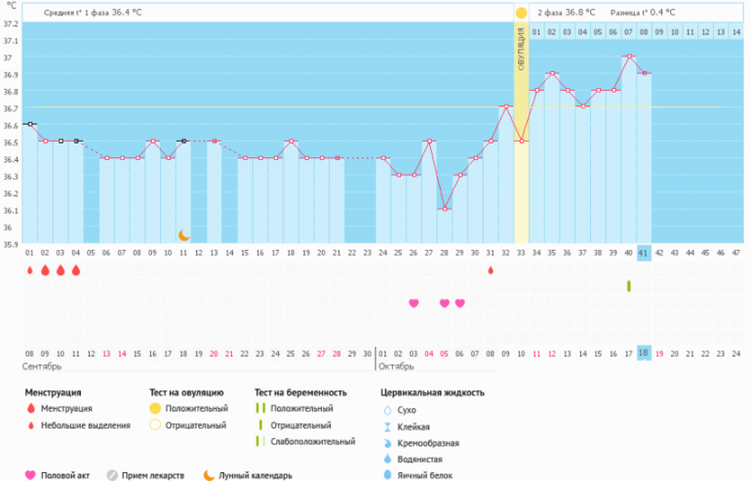Click the Отрицательный ovulation test empty circle
Viewport: 751px width, 481px height.
coord(156,425)
